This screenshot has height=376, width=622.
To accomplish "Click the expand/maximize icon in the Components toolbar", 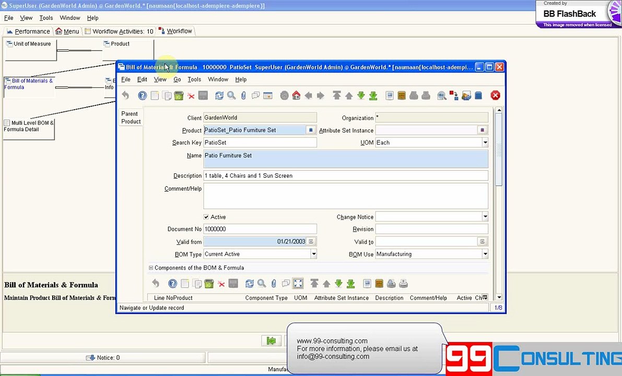I will tap(298, 284).
